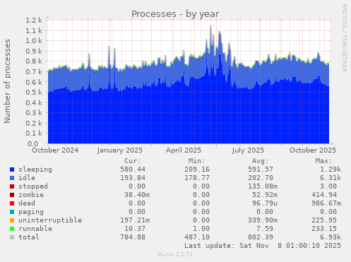The image size is (351, 262).
Task: Click idle current value 193.84
Action: [133, 178]
